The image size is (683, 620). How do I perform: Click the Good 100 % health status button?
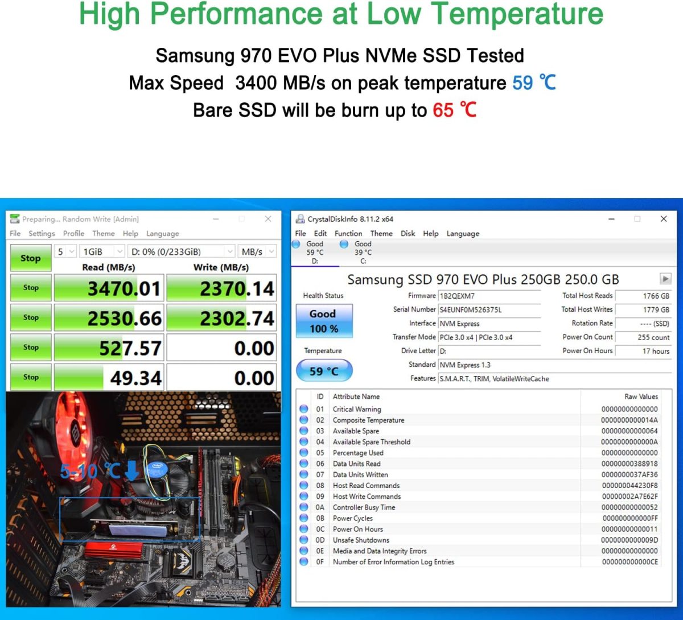[324, 321]
